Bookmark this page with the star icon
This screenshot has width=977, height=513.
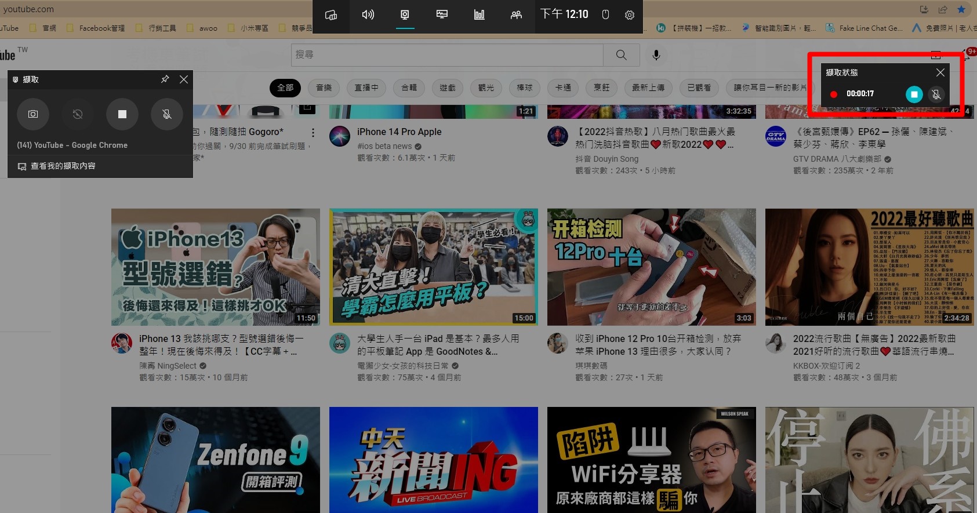click(961, 9)
